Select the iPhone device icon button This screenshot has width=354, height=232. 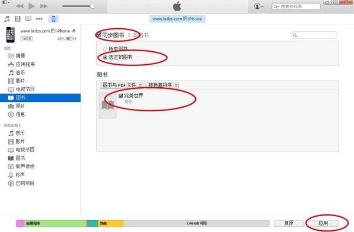click(54, 19)
